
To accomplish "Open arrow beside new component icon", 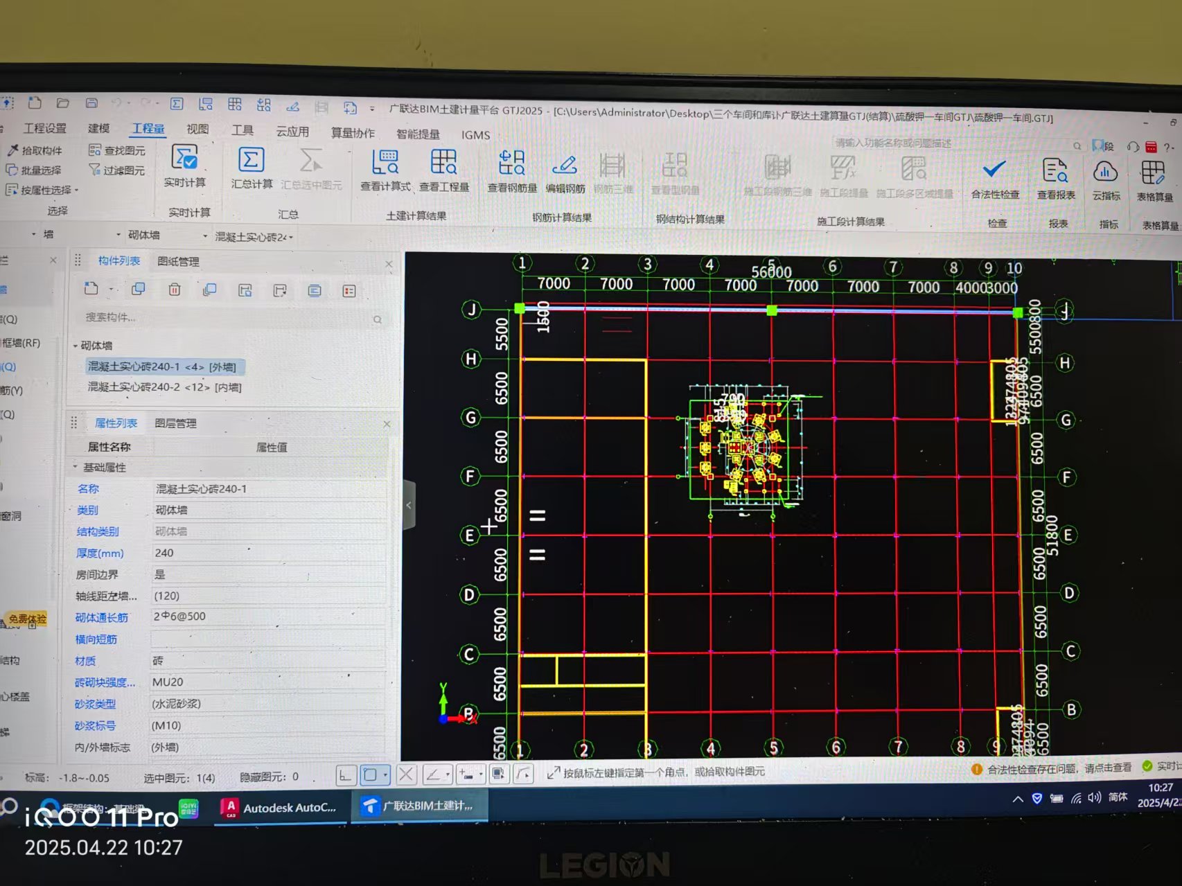I will click(x=111, y=290).
